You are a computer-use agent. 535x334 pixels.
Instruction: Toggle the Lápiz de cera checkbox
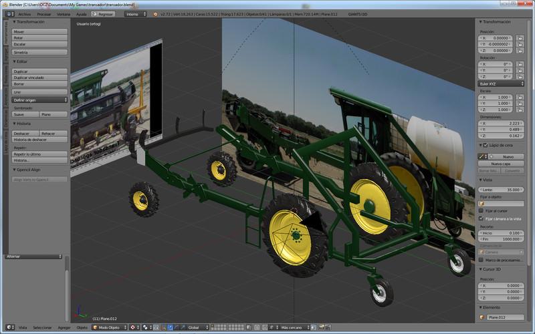pos(486,145)
